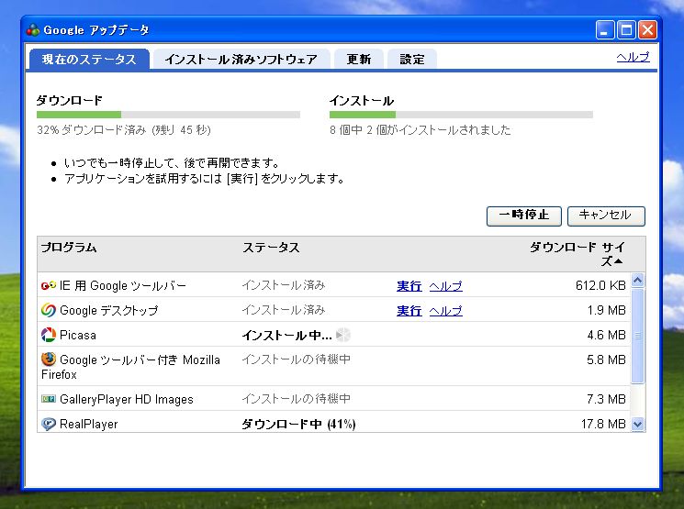Sort by ダウンロード サイズ column header

577,254
